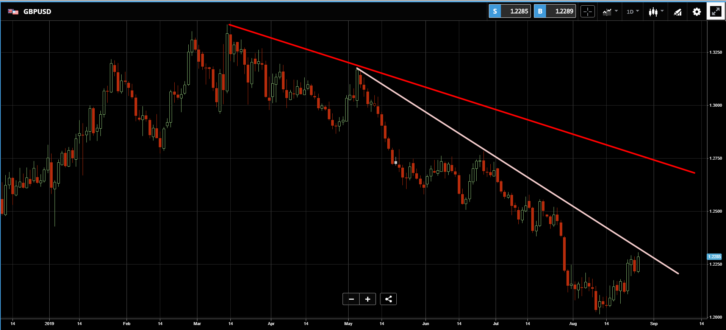Click the Jun label on time axis
Screen dimensions: 726x330
(x=426, y=324)
